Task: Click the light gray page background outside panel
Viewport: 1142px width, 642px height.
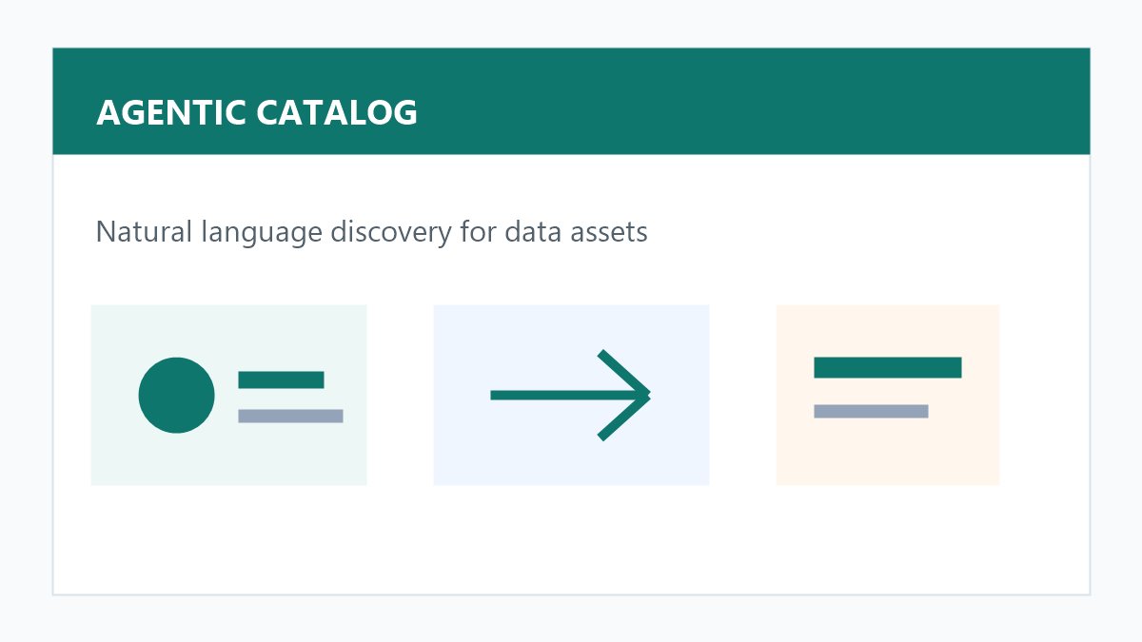Action: tap(571, 618)
